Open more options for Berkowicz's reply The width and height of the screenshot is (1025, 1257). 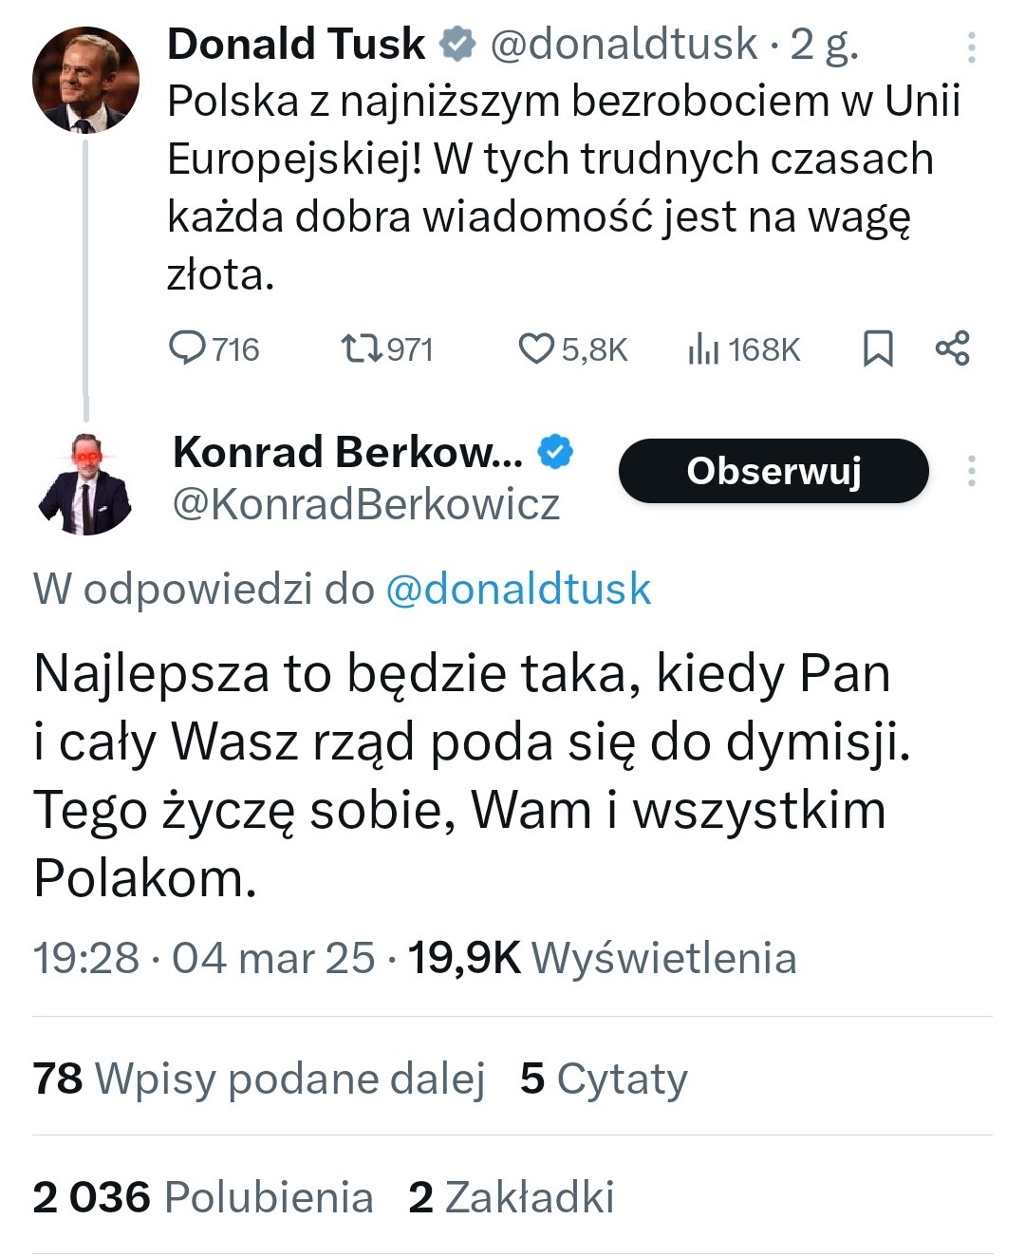click(971, 471)
